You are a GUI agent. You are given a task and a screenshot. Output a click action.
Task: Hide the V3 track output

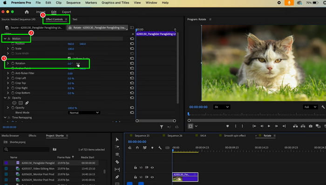pos(152,167)
